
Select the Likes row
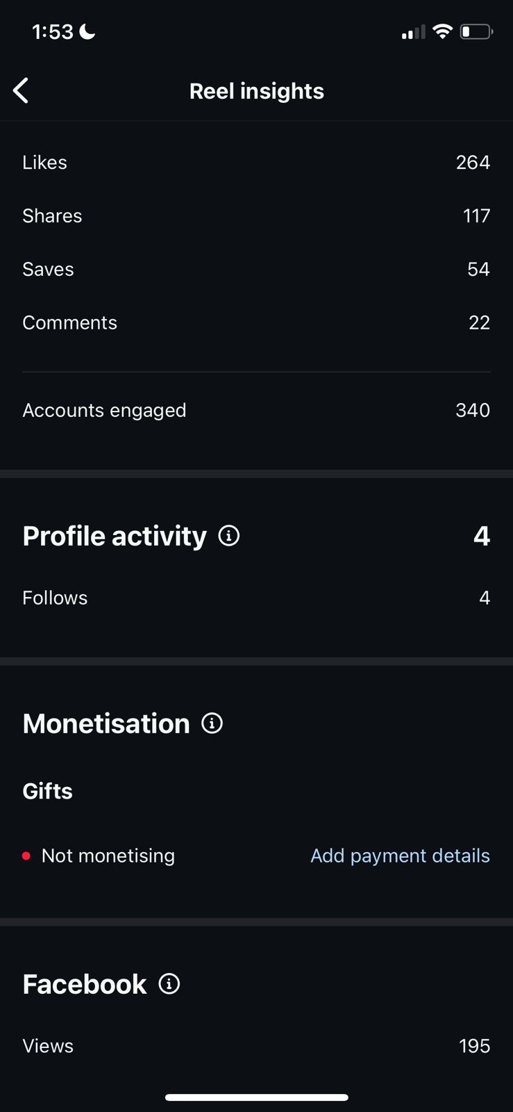pyautogui.click(x=256, y=163)
